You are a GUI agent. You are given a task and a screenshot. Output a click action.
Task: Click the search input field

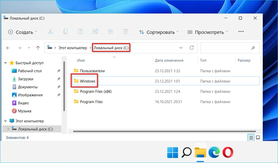click(226, 48)
